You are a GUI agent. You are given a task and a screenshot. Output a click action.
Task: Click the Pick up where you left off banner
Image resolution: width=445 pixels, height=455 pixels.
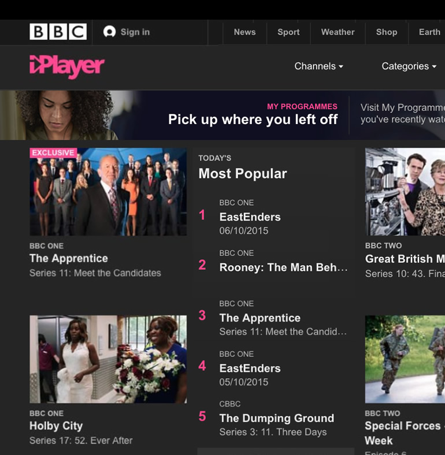pyautogui.click(x=222, y=115)
